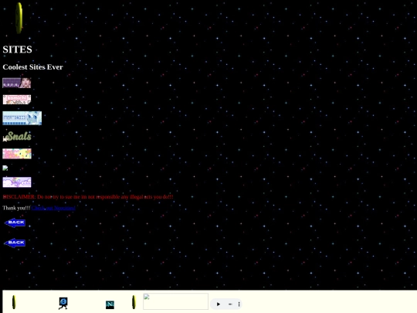Open the purple banner with girl's face
Viewport: 417px width, 313px height.
coord(17,83)
